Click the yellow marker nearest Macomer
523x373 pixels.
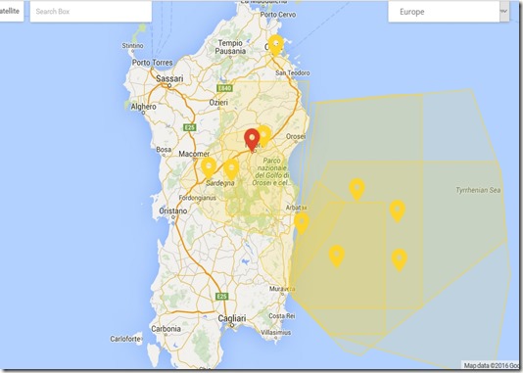pos(209,167)
